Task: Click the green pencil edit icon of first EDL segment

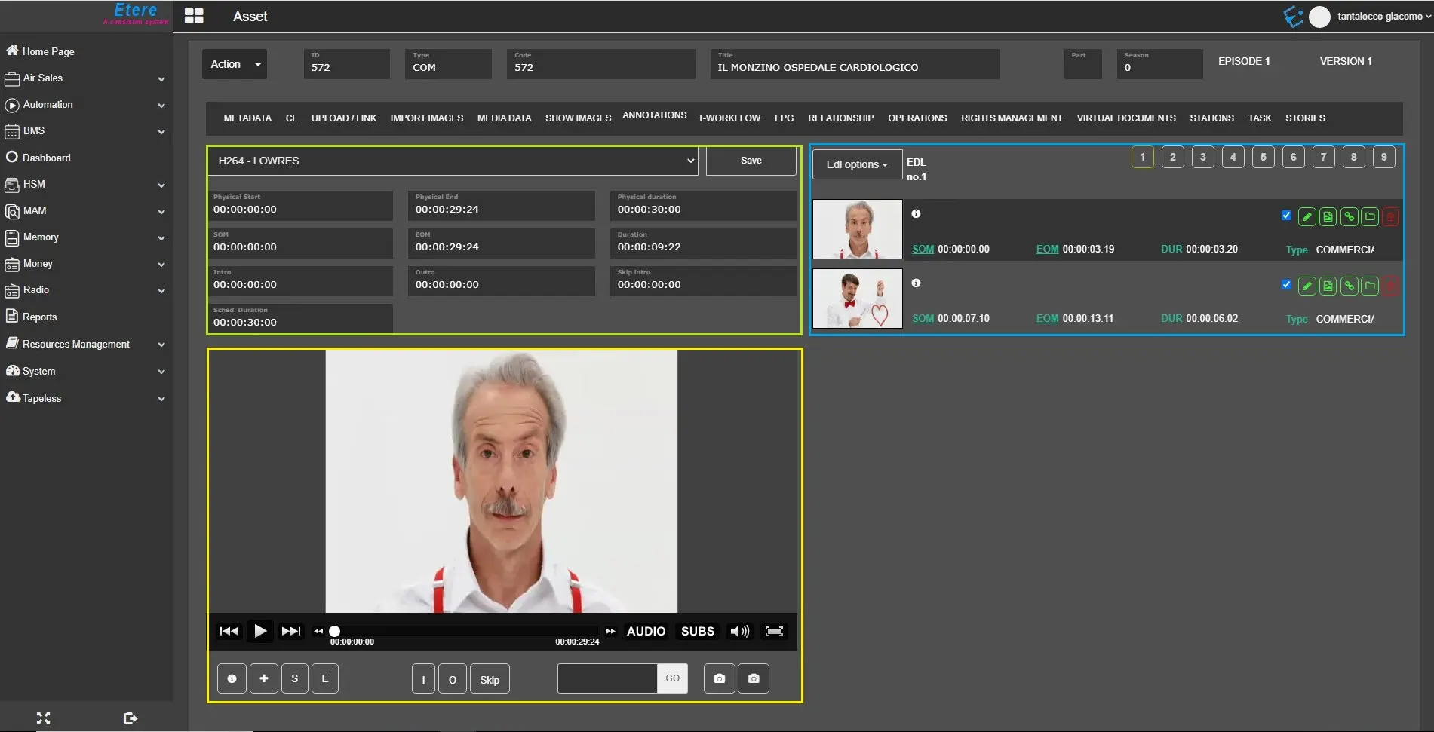Action: (x=1307, y=217)
